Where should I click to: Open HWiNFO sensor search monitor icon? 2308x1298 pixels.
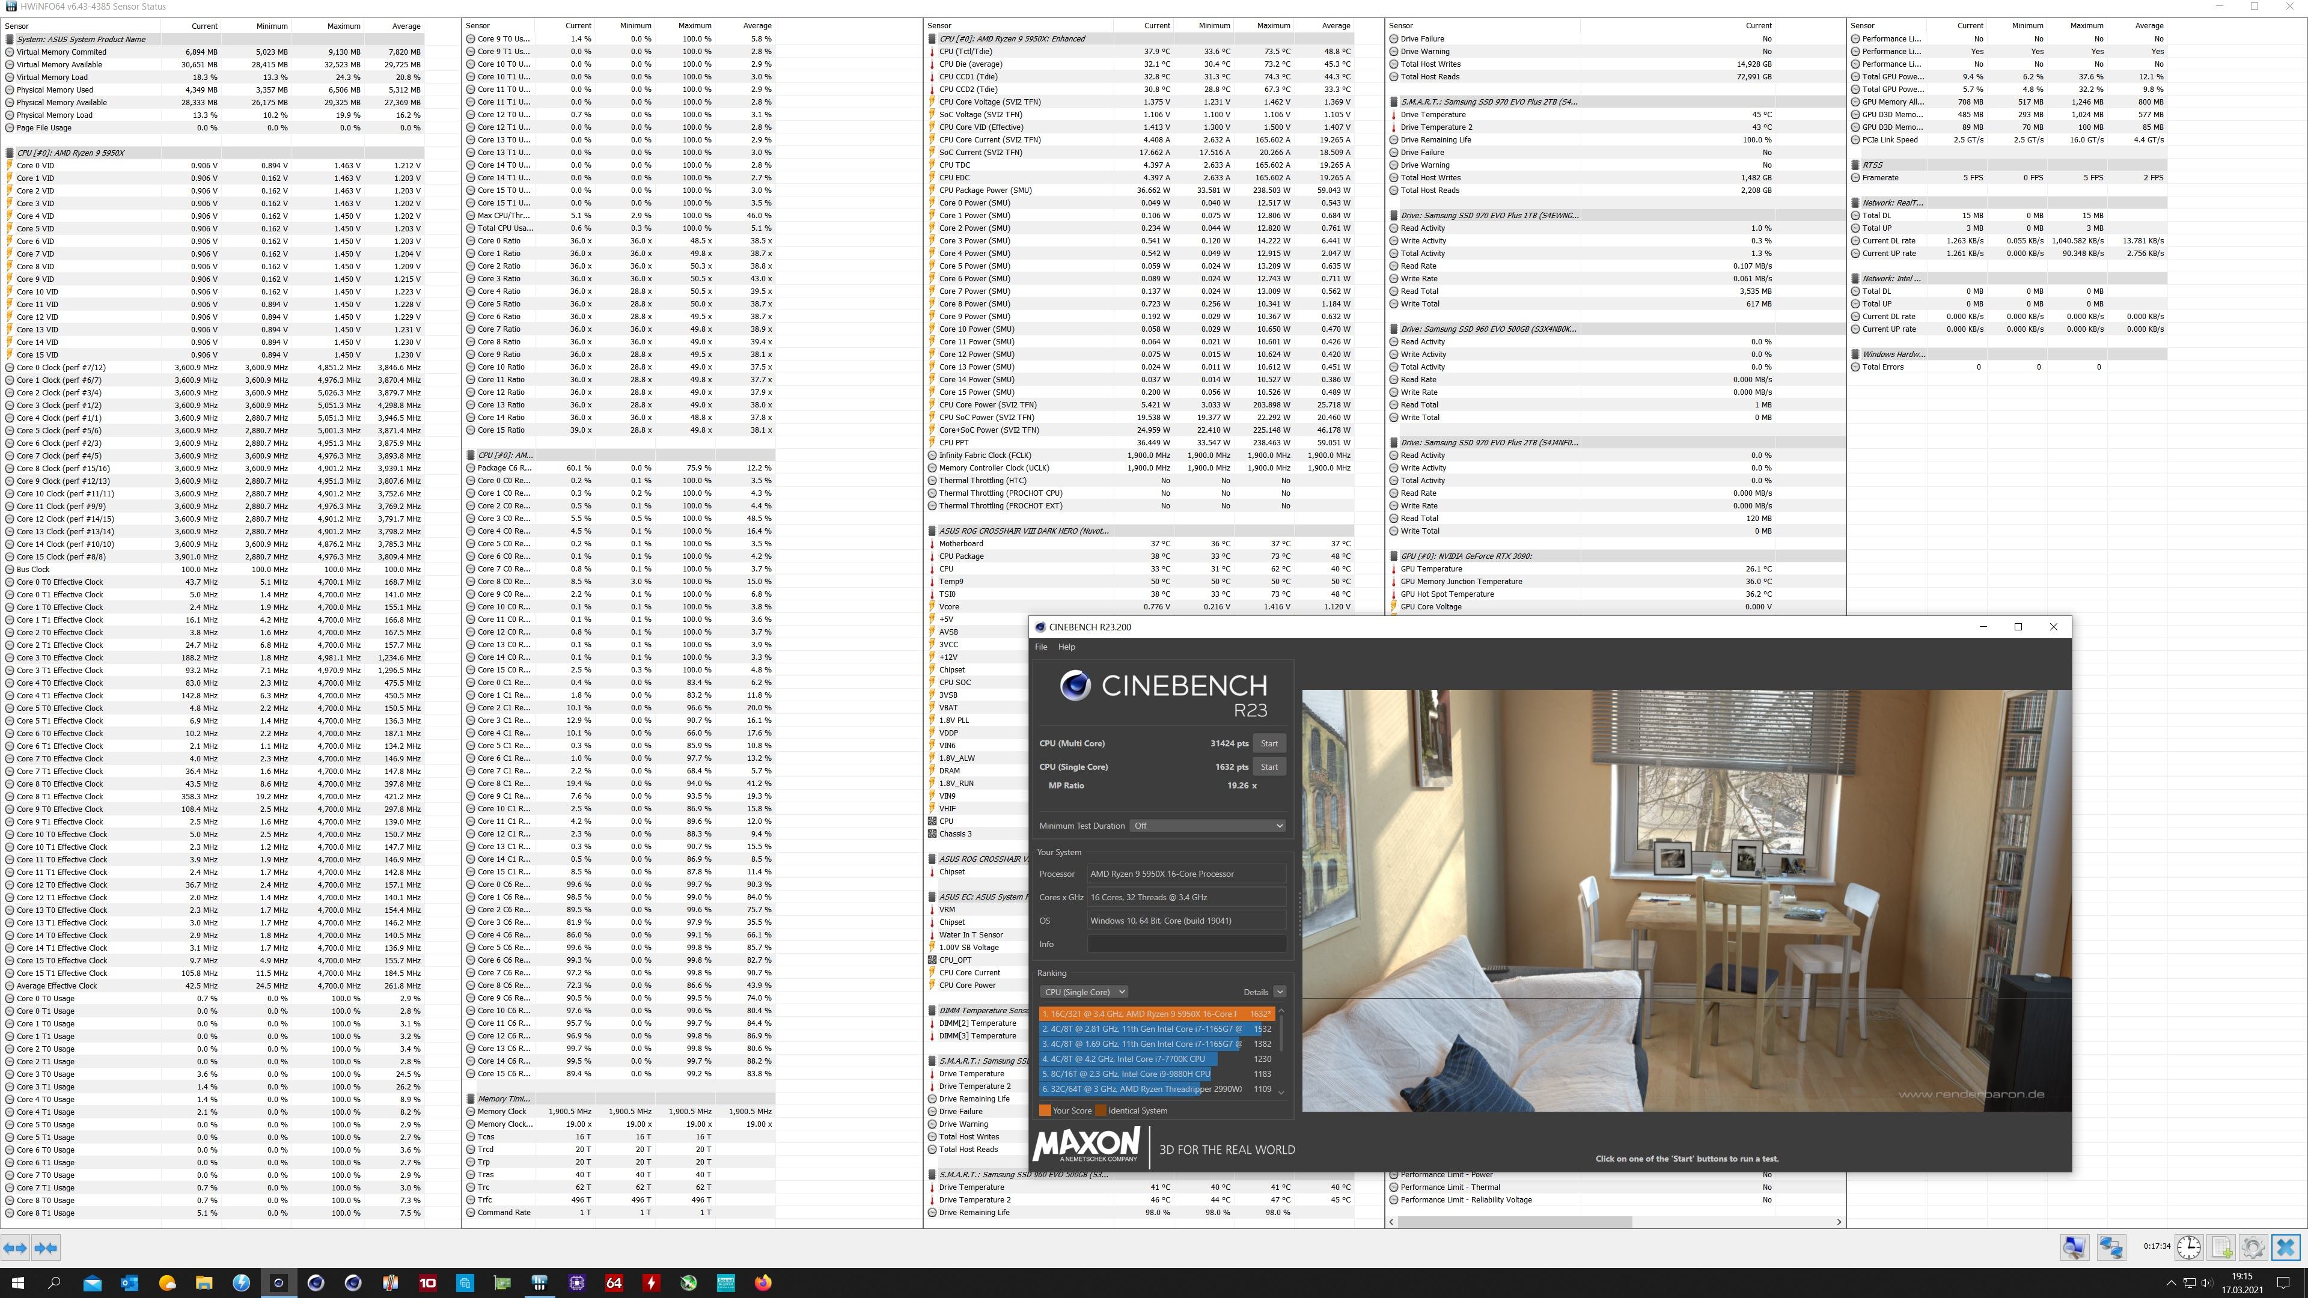(2074, 1247)
